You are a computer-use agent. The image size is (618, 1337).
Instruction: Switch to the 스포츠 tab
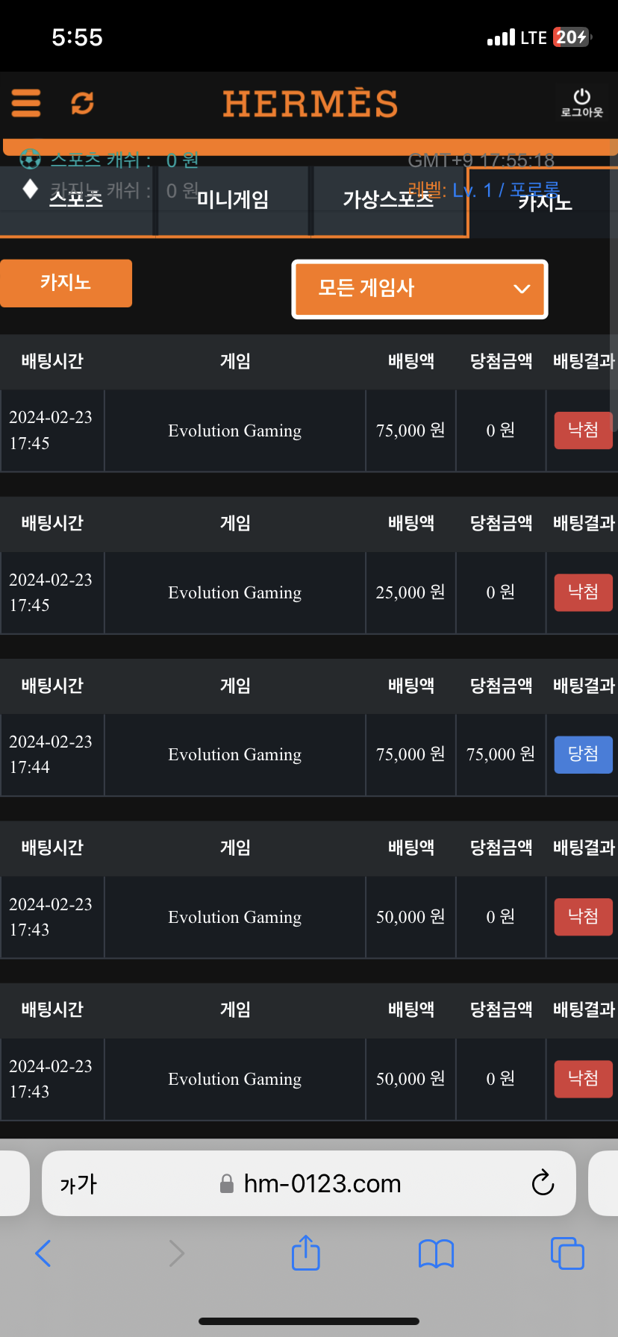click(x=76, y=200)
